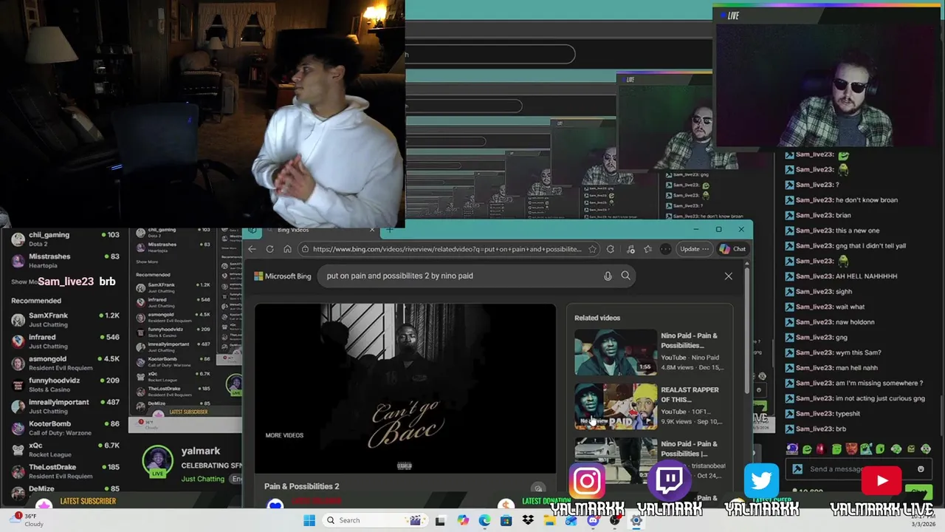The height and width of the screenshot is (532, 945).
Task: Open REALAST RAPPER OF THIS related video
Action: click(650, 405)
